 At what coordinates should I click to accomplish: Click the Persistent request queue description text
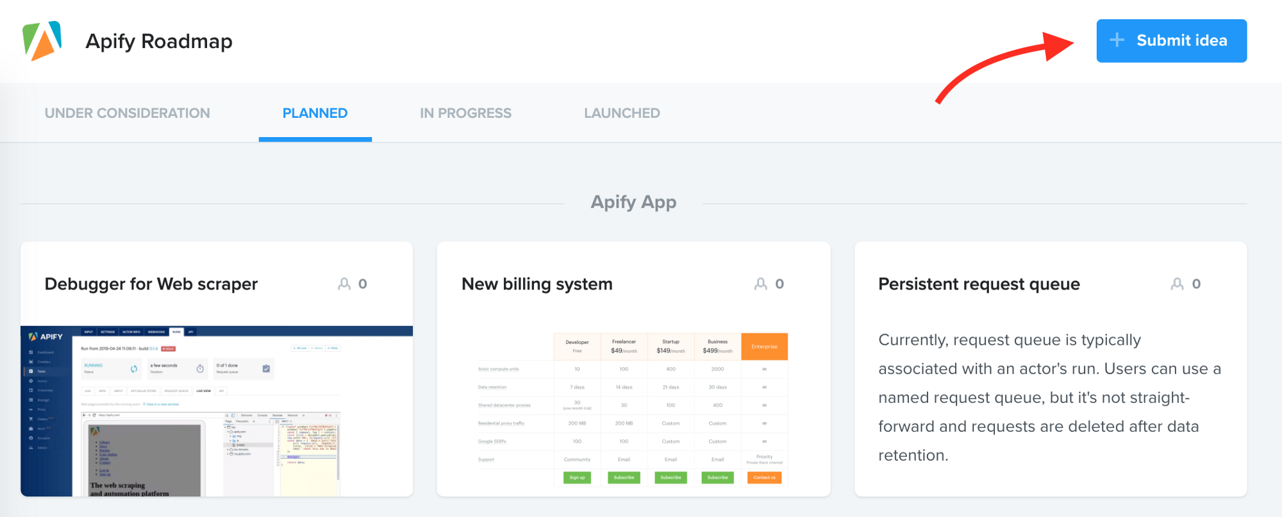[x=1050, y=397]
